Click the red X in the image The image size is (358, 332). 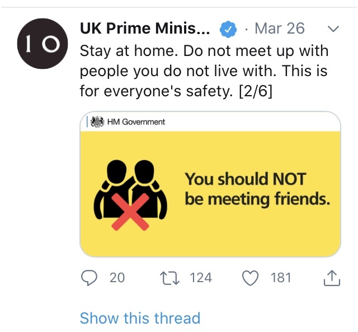click(x=130, y=212)
